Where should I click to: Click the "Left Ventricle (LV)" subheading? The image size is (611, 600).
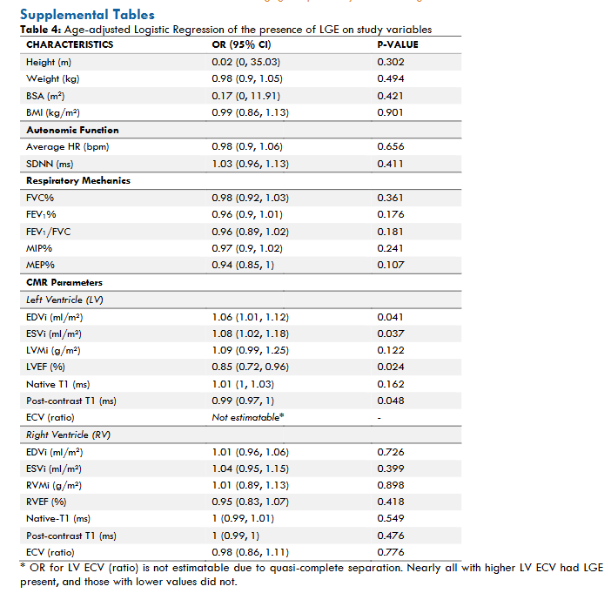67,300
